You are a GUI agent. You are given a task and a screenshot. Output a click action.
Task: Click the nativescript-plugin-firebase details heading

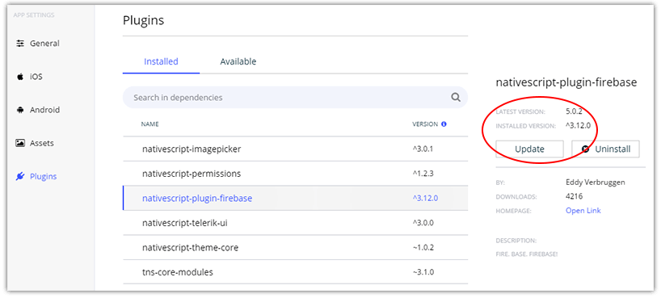566,82
